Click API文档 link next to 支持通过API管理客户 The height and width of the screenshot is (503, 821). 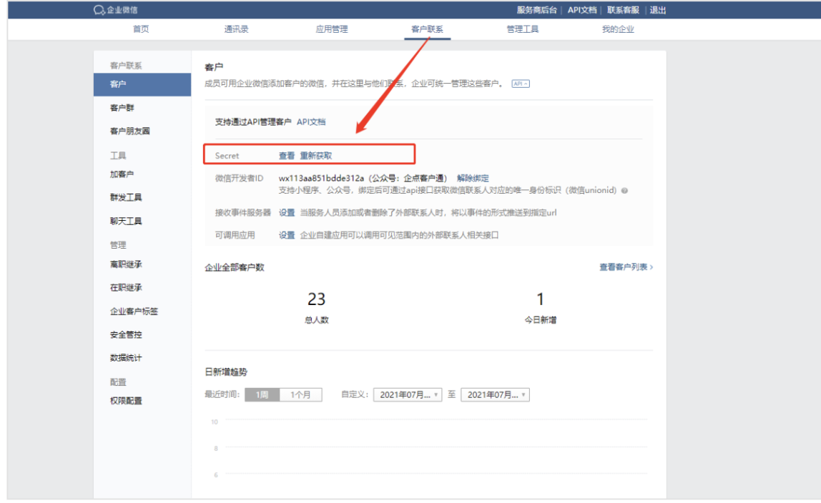(x=311, y=122)
